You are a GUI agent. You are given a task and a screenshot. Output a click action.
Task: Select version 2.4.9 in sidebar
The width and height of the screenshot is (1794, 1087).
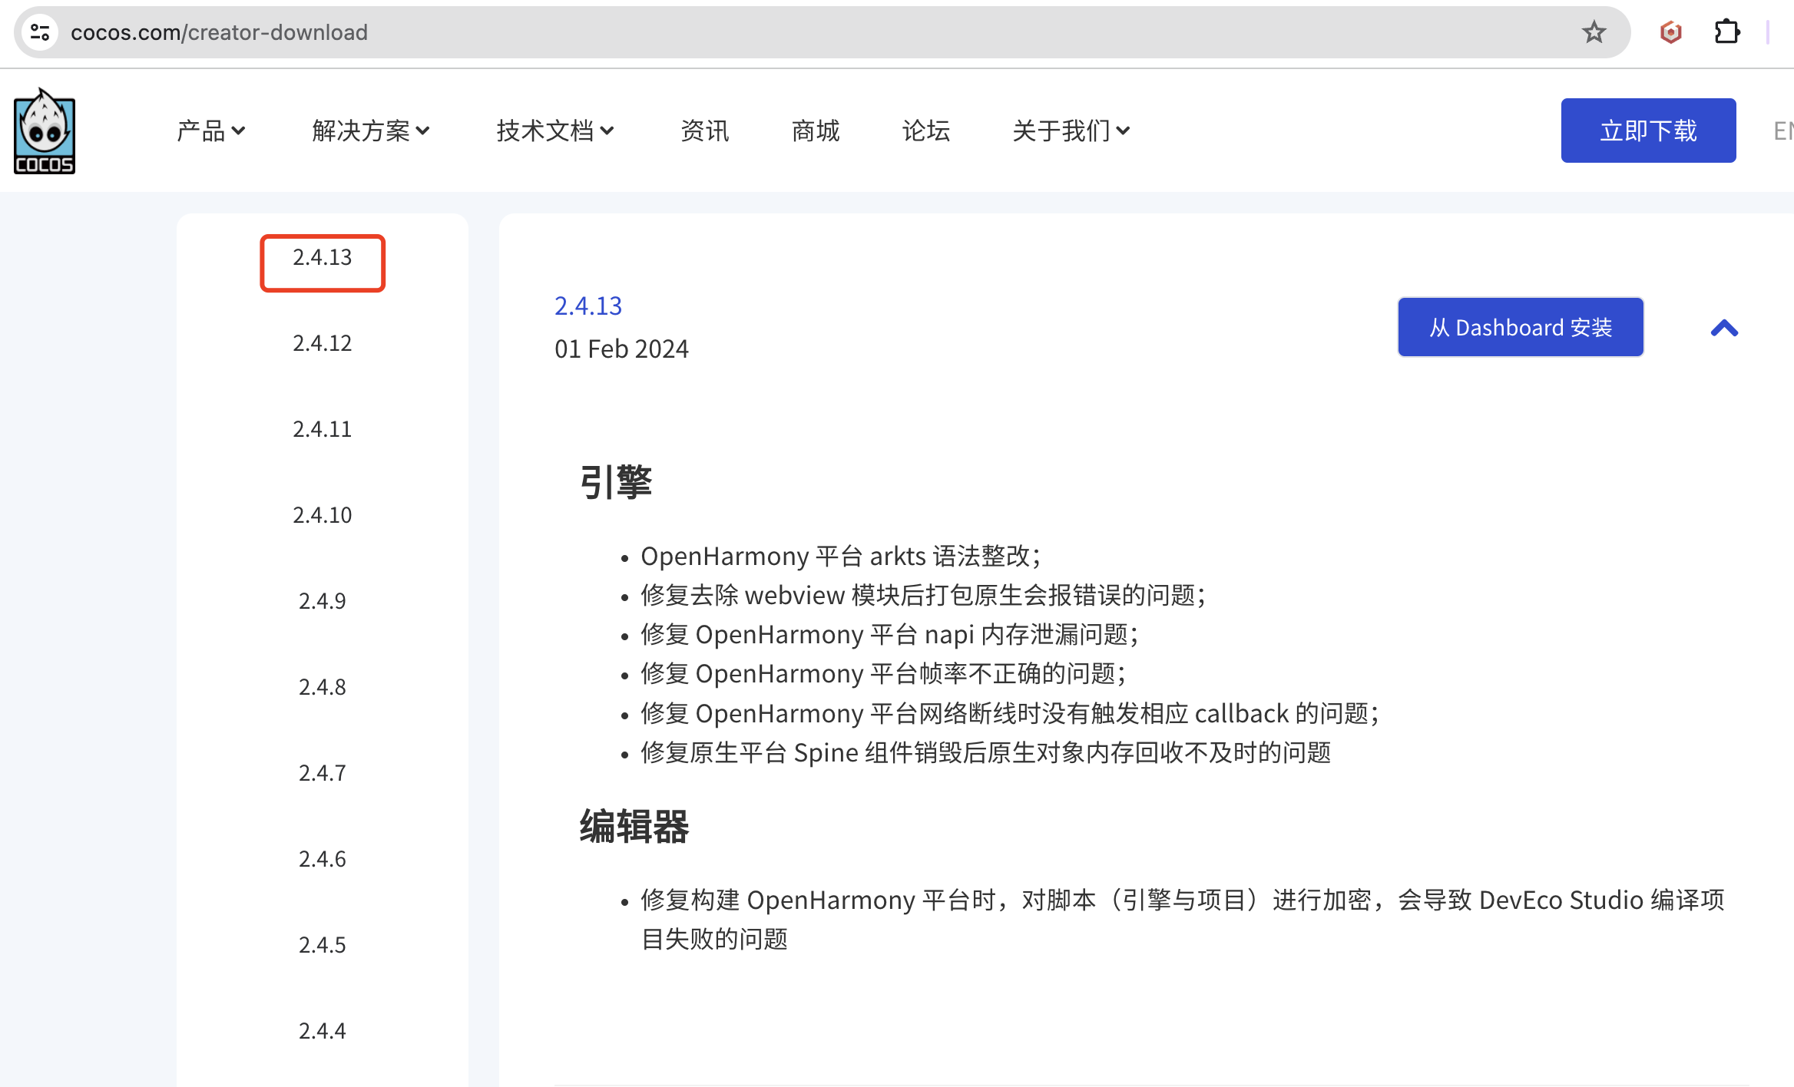322,601
